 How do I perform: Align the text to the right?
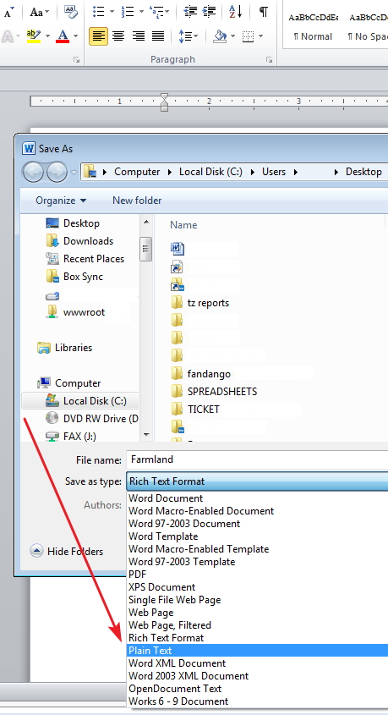pyautogui.click(x=138, y=36)
